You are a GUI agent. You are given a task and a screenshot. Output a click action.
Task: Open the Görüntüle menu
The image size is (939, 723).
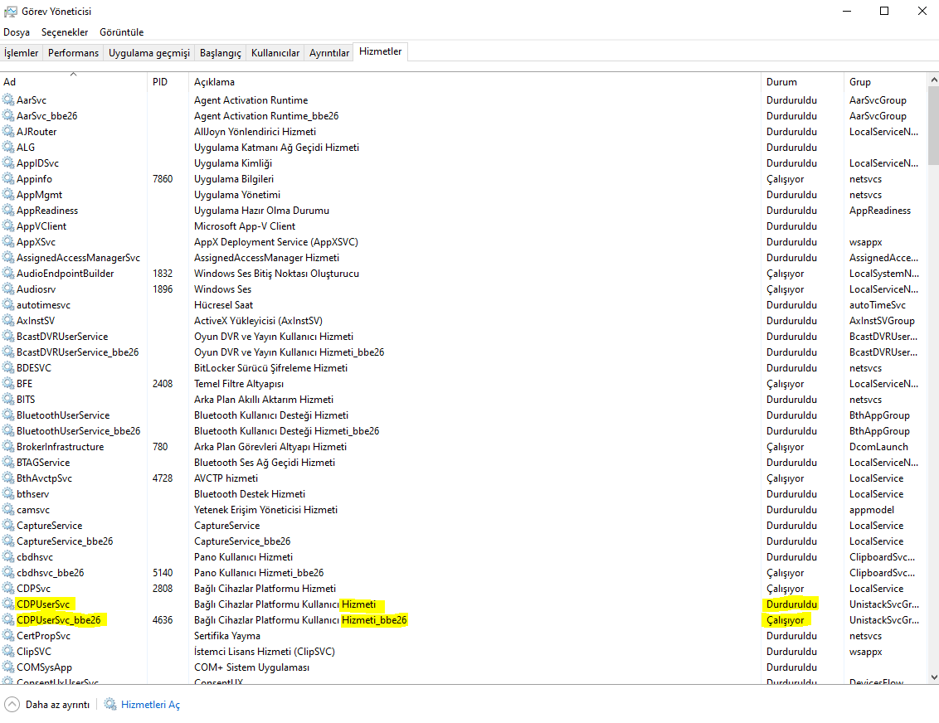click(x=122, y=32)
